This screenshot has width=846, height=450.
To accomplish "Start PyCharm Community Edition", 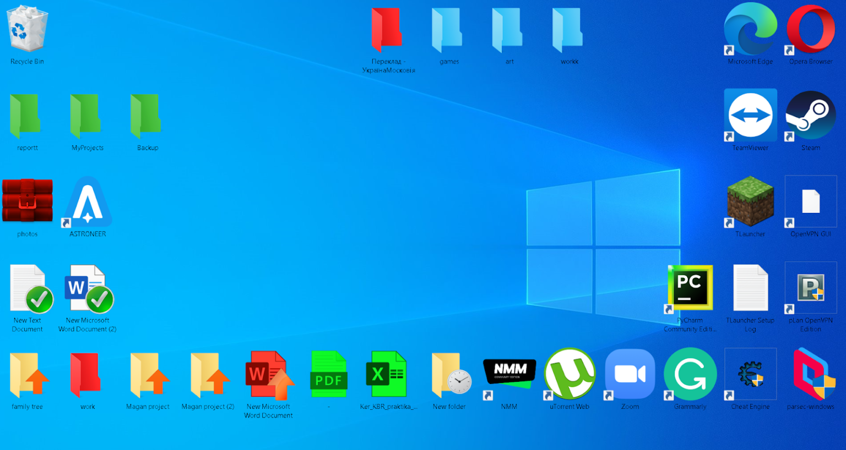I will 690,287.
